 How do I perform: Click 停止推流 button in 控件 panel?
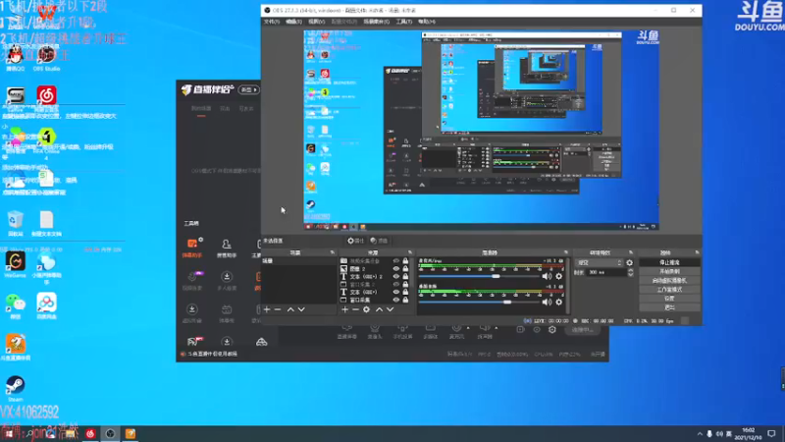(x=669, y=262)
